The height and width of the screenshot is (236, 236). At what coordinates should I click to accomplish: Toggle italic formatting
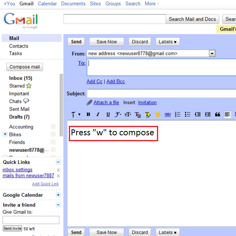coord(98,114)
